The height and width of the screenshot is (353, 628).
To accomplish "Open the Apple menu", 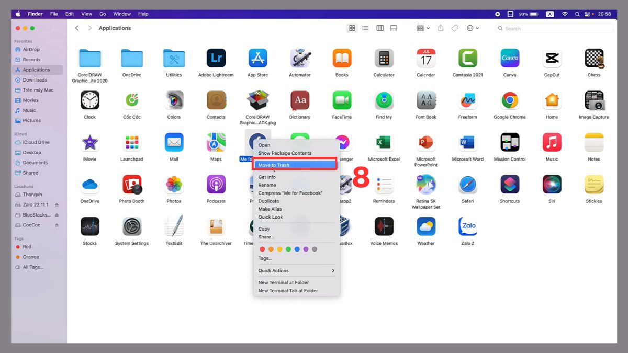I will (17, 14).
